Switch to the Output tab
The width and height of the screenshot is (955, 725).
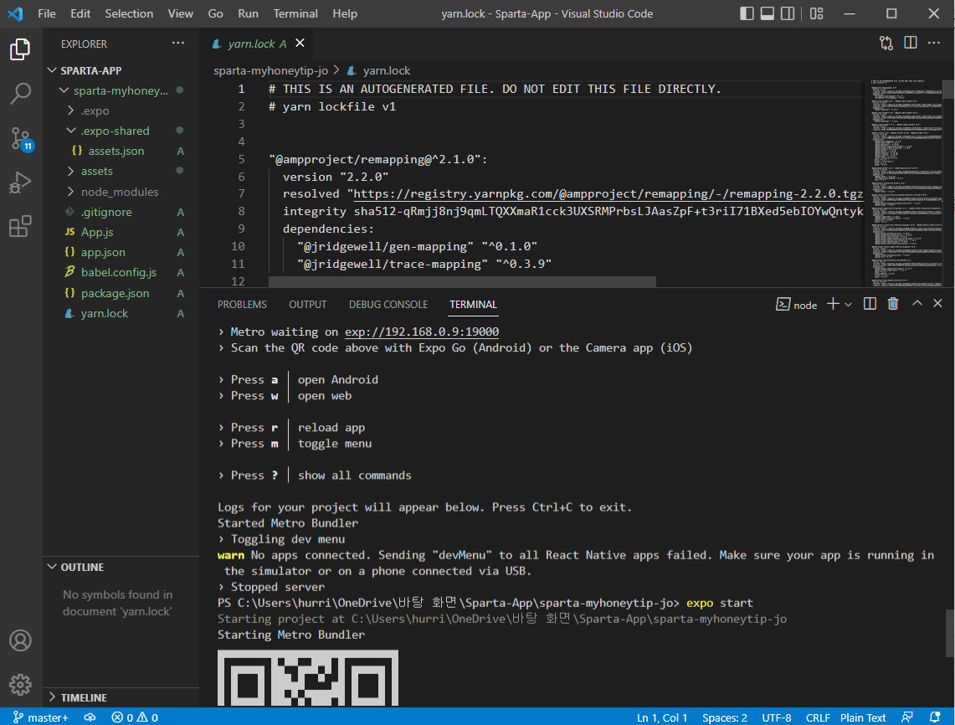[307, 305]
